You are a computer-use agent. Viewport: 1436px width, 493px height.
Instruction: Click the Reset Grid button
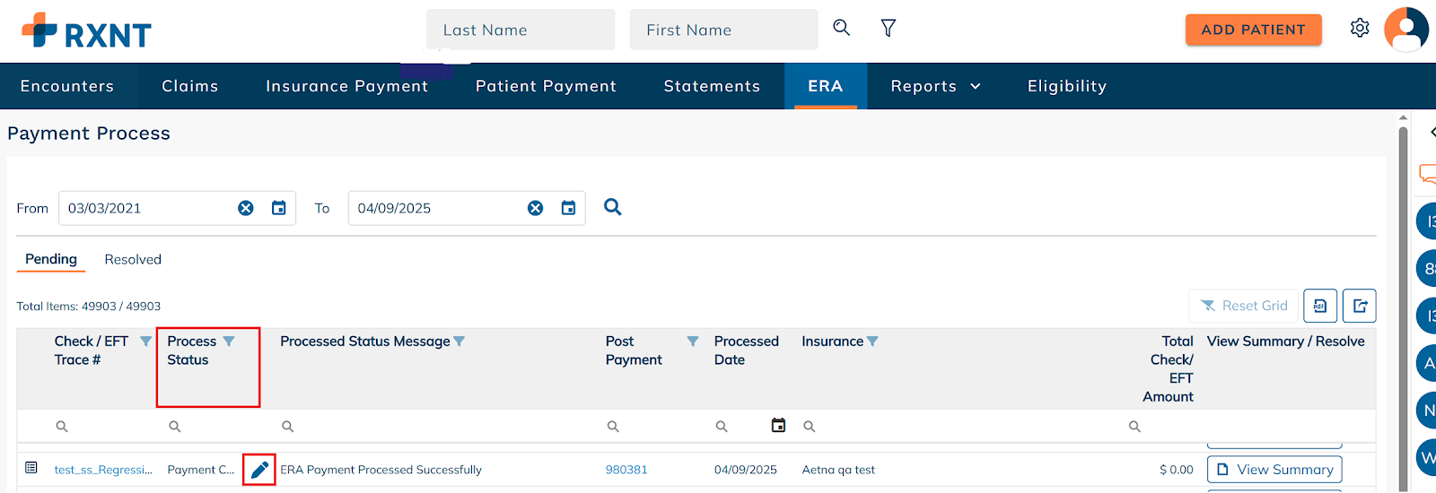tap(1244, 306)
